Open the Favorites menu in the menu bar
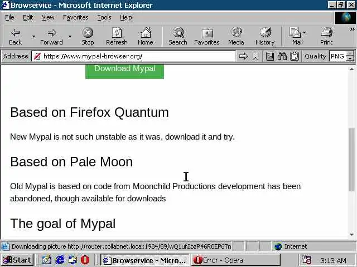This screenshot has height=267, width=357. coord(76,17)
